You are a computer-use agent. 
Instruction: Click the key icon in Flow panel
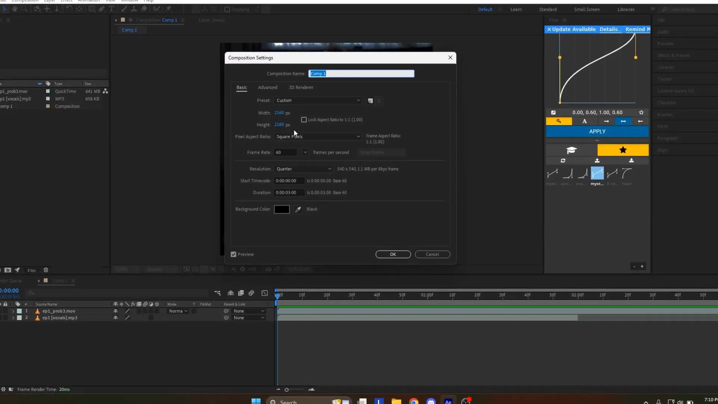pos(559,121)
